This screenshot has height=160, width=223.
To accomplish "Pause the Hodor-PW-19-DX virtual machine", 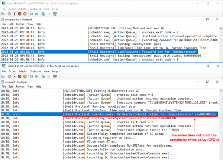I will point(32,14).
